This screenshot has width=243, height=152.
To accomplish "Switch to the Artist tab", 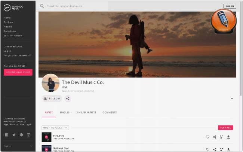I will tap(49, 112).
